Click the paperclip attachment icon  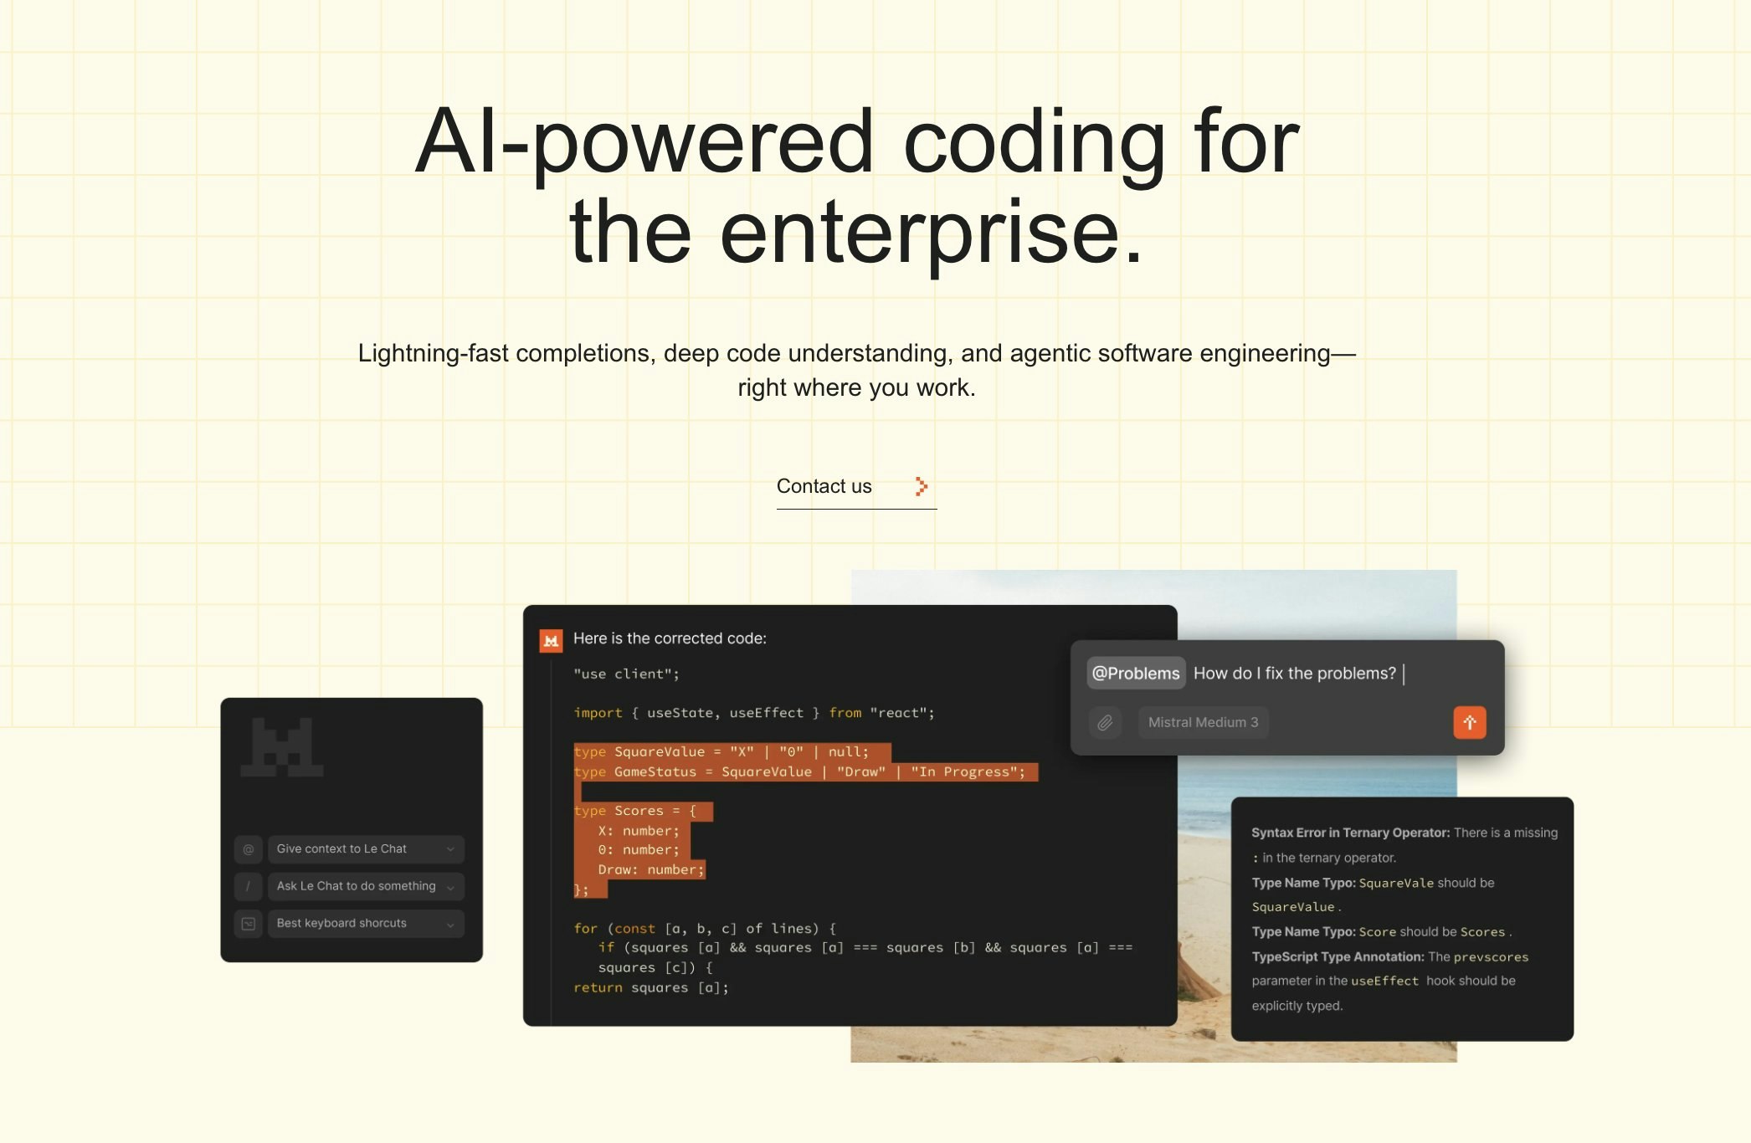[x=1105, y=722]
